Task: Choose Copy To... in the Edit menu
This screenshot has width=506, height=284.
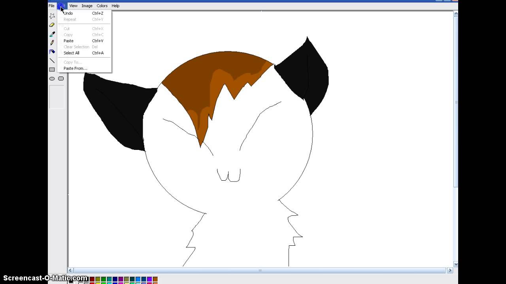Action: (x=85, y=62)
